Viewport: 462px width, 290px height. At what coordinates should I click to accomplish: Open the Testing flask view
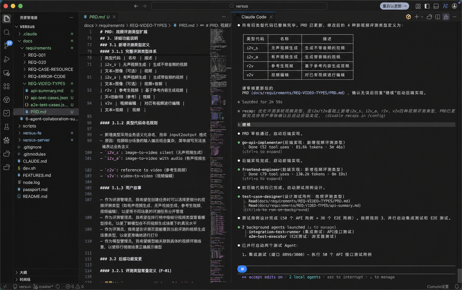pos(7,127)
